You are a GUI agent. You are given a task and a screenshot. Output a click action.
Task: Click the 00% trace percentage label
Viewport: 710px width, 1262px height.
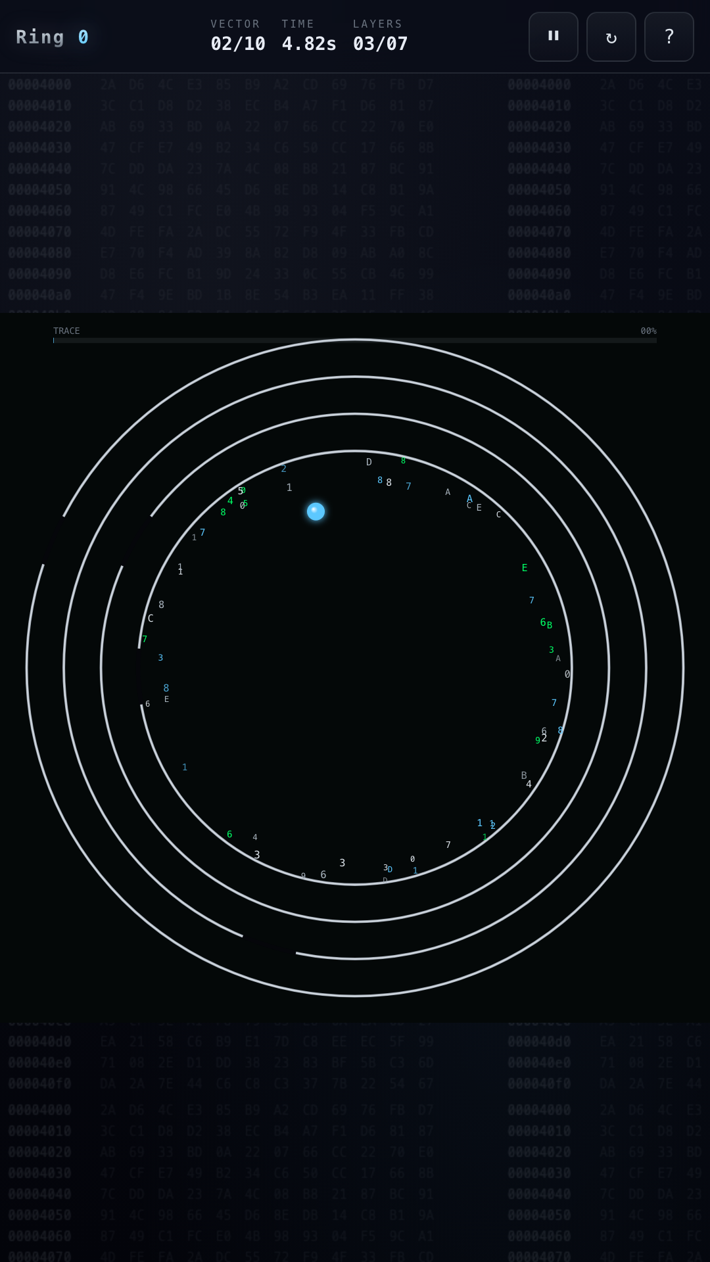[x=649, y=331]
